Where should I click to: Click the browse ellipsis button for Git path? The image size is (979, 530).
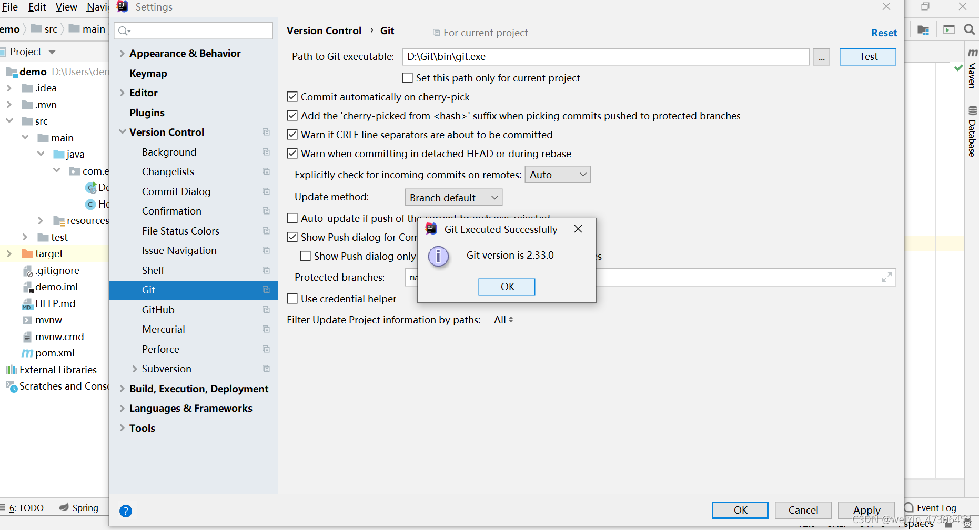(x=821, y=57)
